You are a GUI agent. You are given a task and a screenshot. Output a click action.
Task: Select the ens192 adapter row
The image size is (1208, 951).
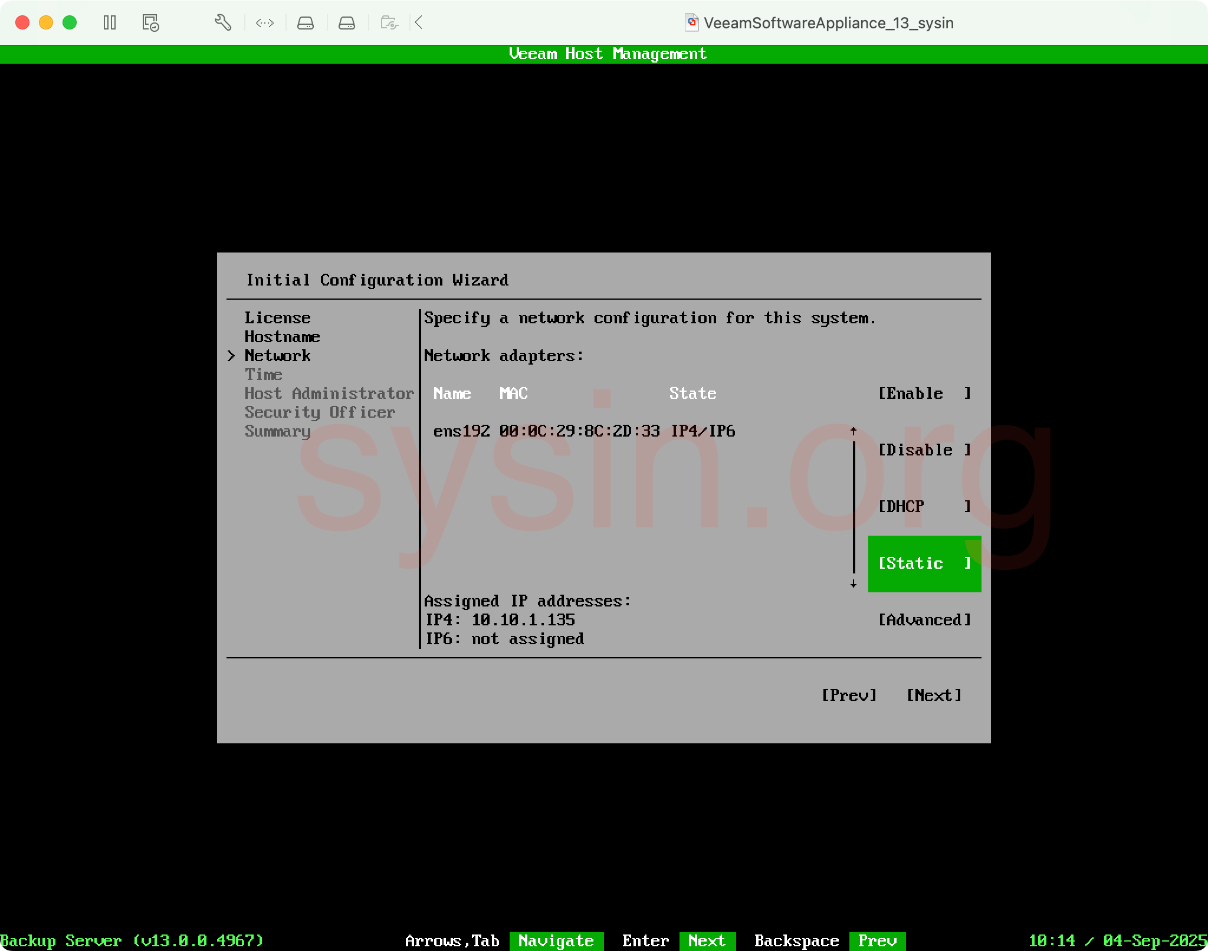click(x=584, y=431)
